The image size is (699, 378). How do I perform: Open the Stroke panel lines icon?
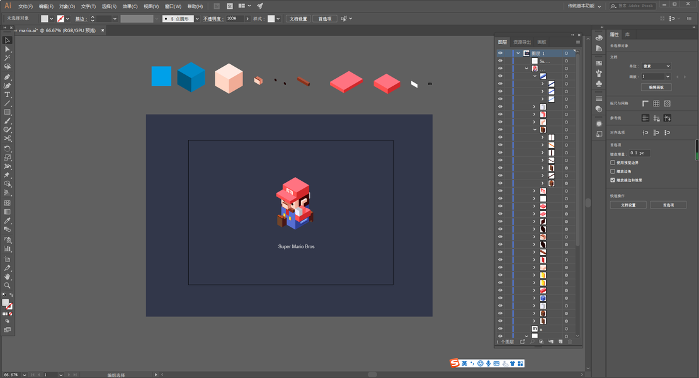(x=599, y=98)
